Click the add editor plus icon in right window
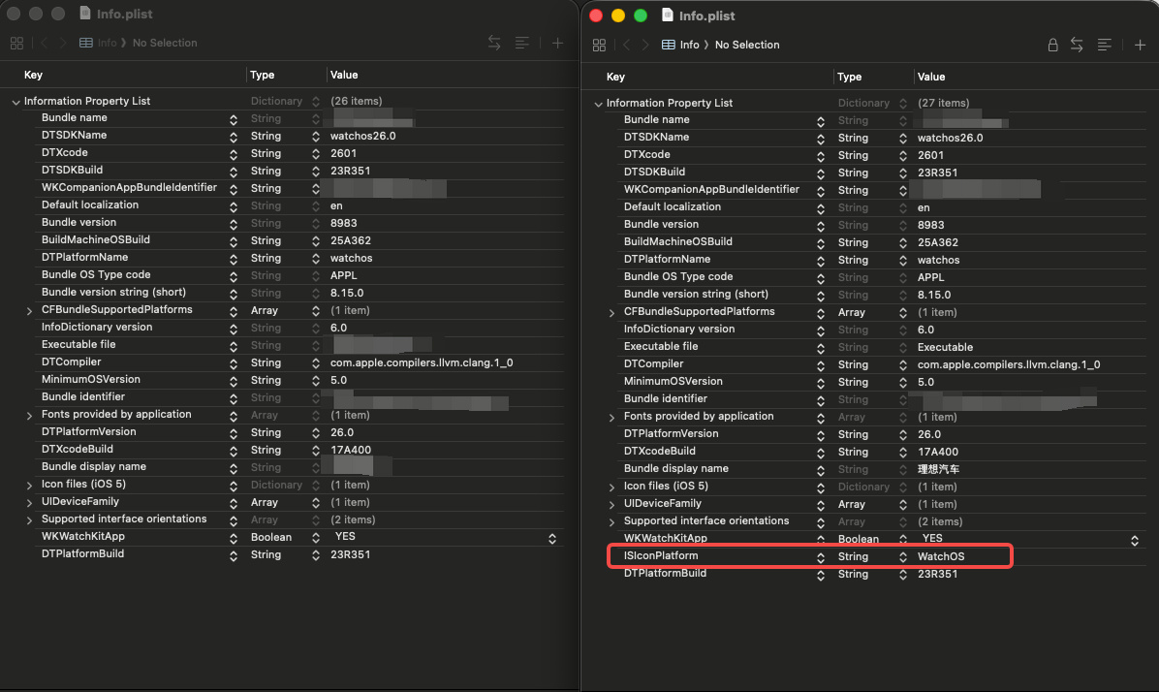1159x692 pixels. tap(1140, 45)
